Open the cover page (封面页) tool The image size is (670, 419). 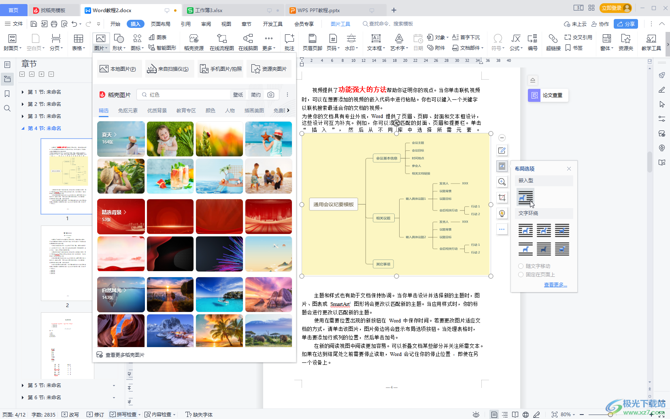(x=12, y=42)
